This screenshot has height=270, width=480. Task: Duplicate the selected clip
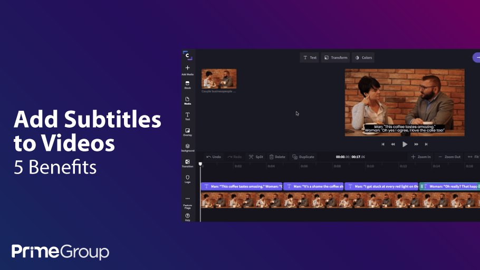coord(303,157)
